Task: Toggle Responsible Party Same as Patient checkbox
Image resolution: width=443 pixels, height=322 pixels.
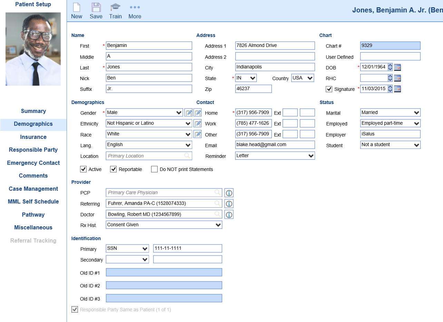Action: coord(75,309)
